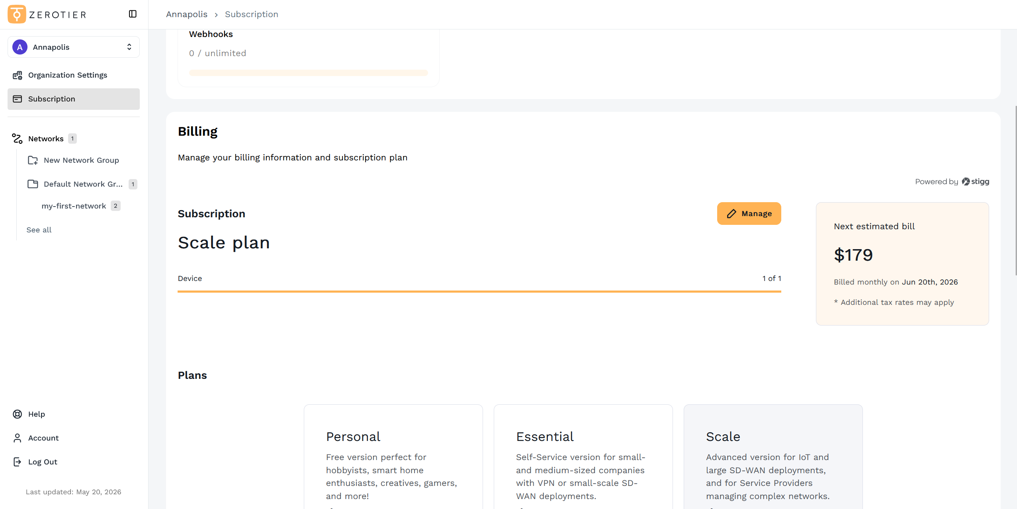The width and height of the screenshot is (1017, 509).
Task: Click the Networks route icon
Action: point(17,138)
